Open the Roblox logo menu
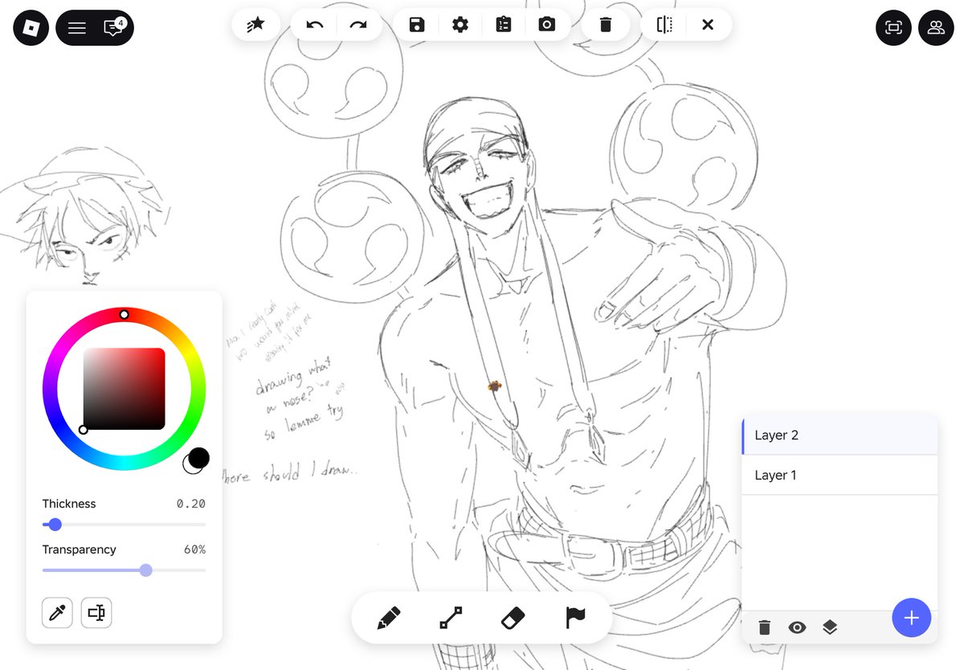Viewport: 964px width, 670px height. point(31,28)
